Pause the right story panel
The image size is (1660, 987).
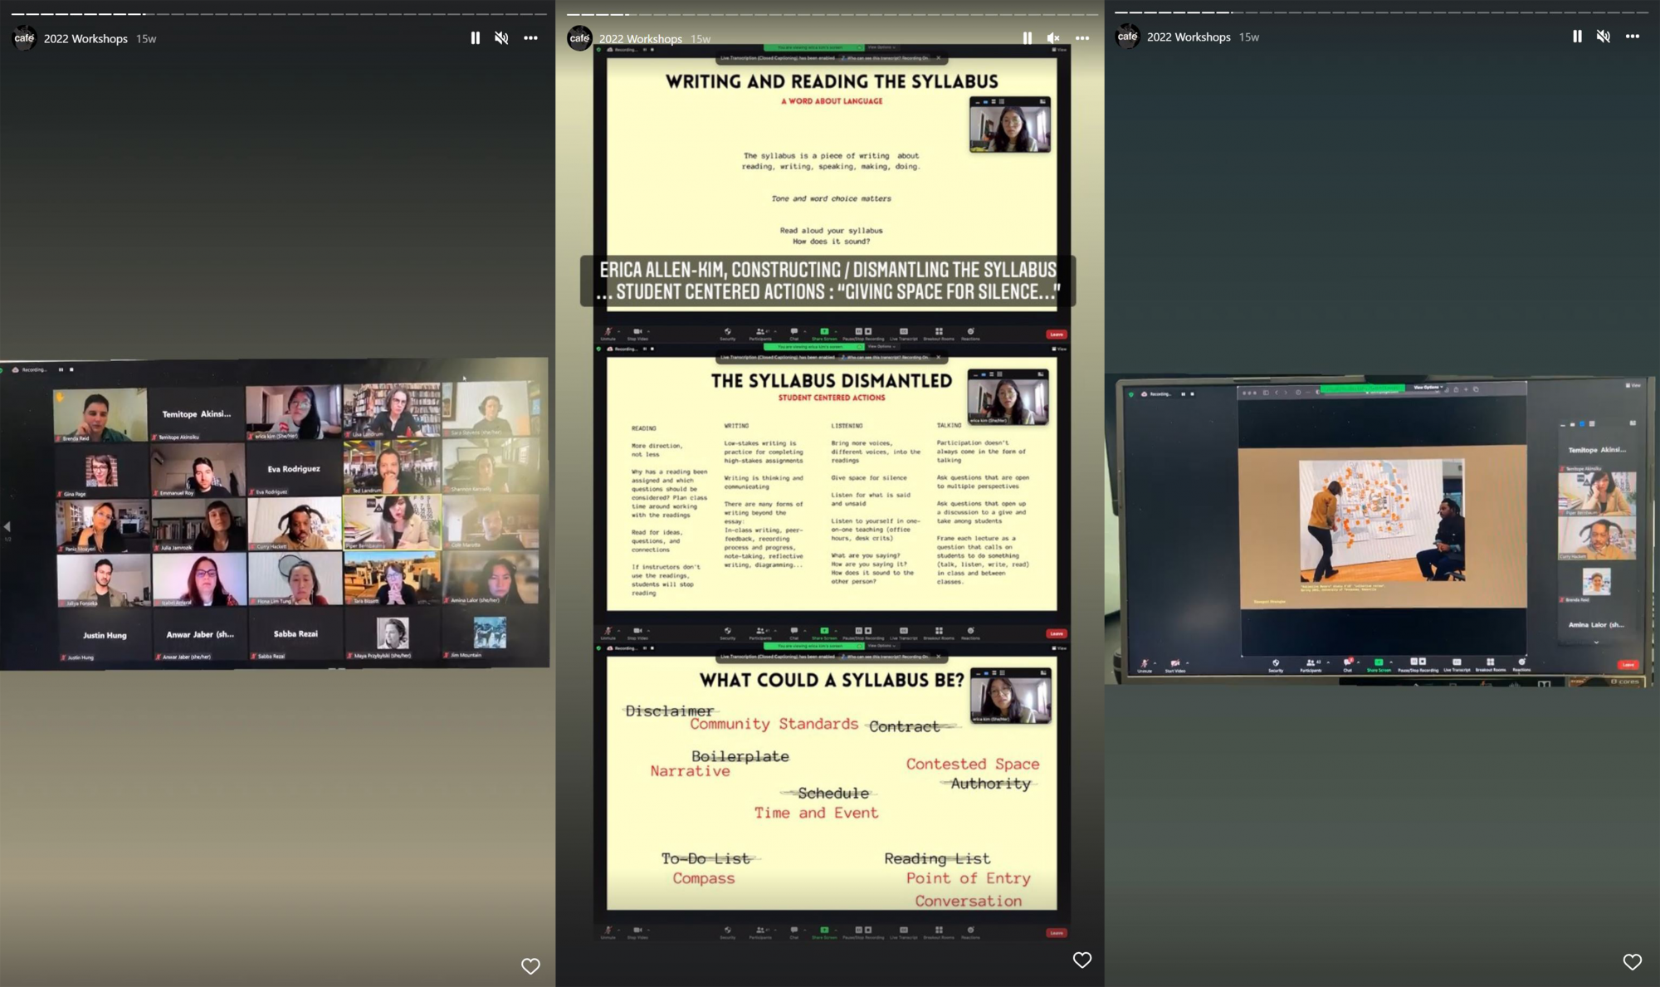(1577, 37)
